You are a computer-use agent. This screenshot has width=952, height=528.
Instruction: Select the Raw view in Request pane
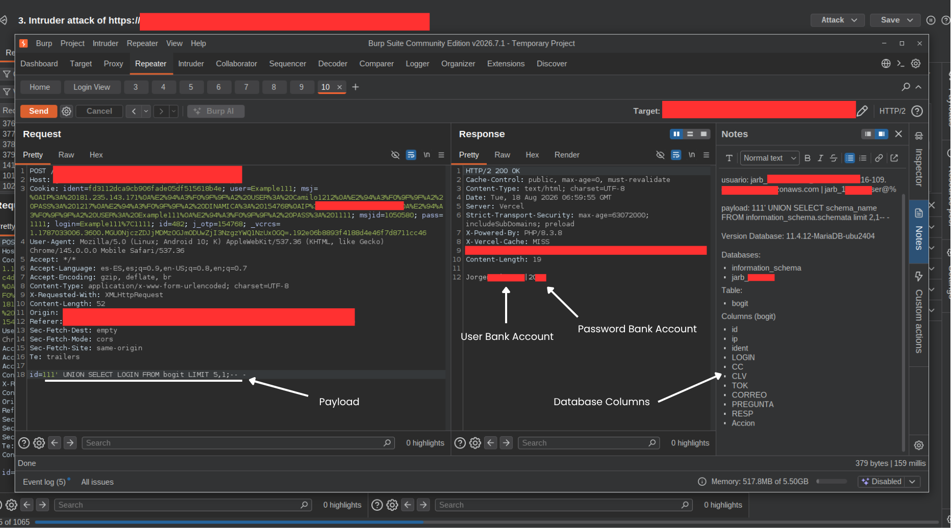66,155
